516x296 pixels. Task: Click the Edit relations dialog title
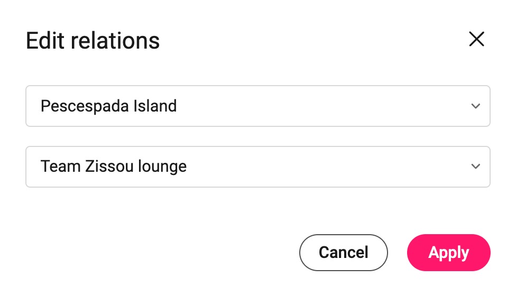tap(93, 41)
